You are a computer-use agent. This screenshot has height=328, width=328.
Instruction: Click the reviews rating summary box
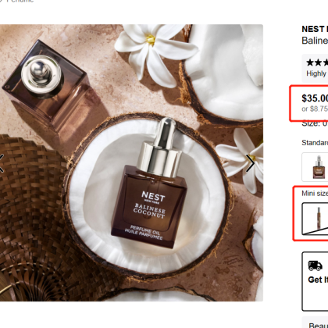[315, 69]
